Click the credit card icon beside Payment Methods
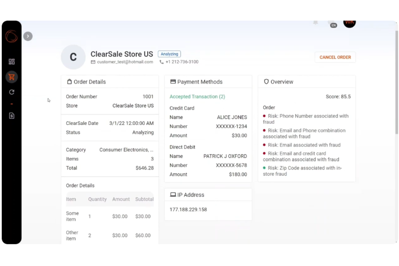399x266 pixels. click(x=173, y=81)
